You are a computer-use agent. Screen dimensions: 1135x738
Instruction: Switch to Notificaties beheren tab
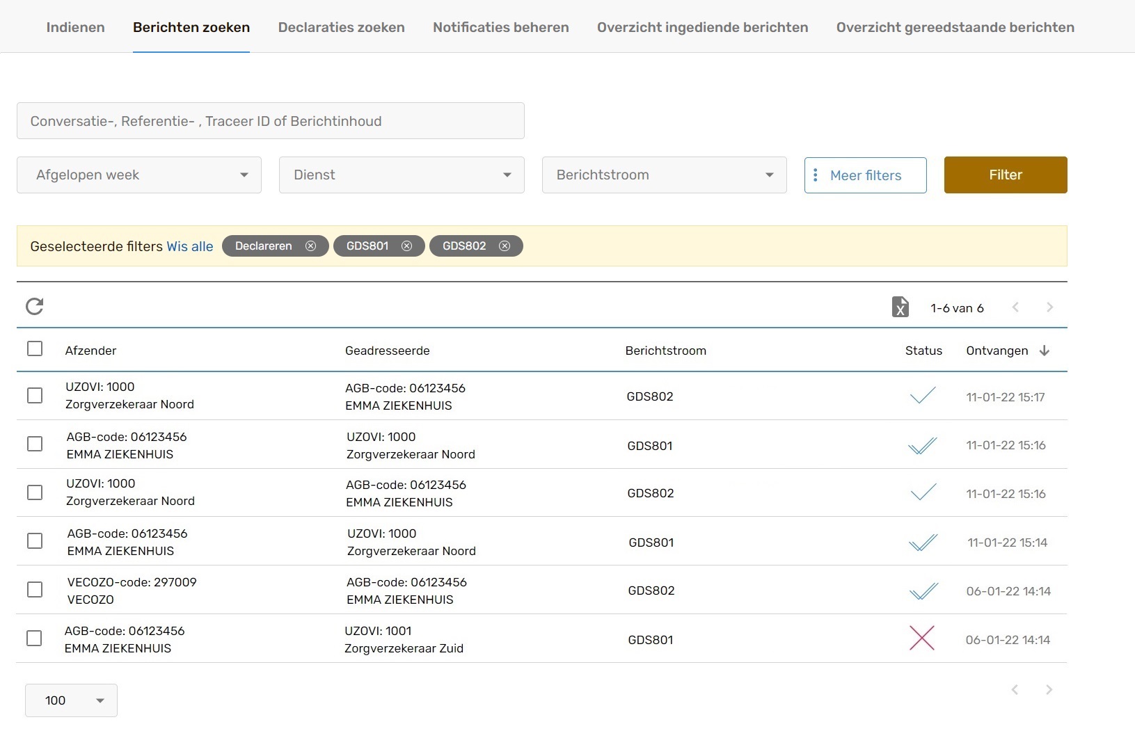click(x=501, y=27)
